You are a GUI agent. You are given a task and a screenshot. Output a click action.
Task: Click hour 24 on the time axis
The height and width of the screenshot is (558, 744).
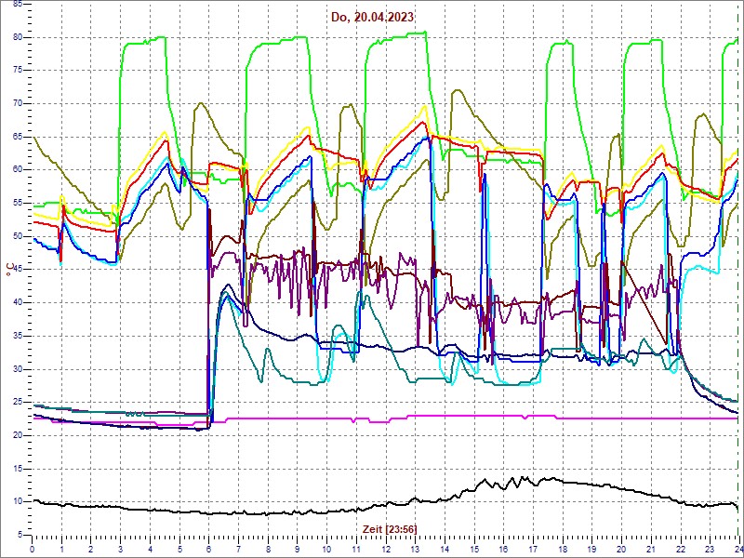737,549
